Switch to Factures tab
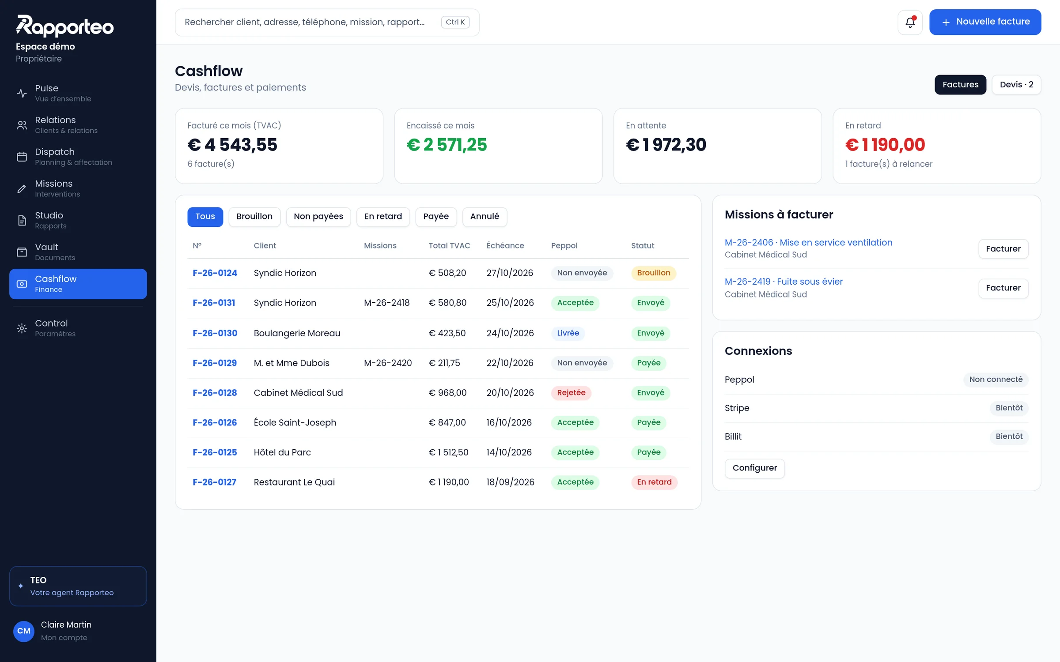 [960, 85]
